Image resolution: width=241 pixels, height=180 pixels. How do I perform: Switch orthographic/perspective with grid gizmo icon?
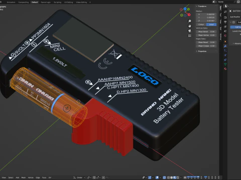(190, 35)
